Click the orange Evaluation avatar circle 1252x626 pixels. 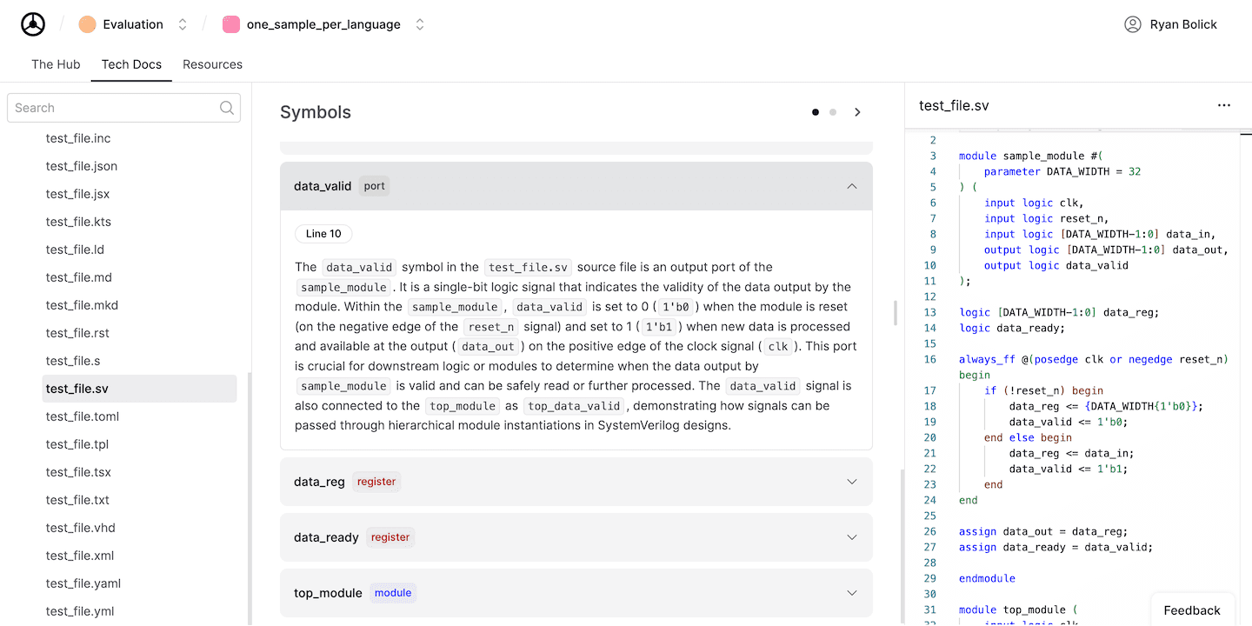(x=87, y=24)
